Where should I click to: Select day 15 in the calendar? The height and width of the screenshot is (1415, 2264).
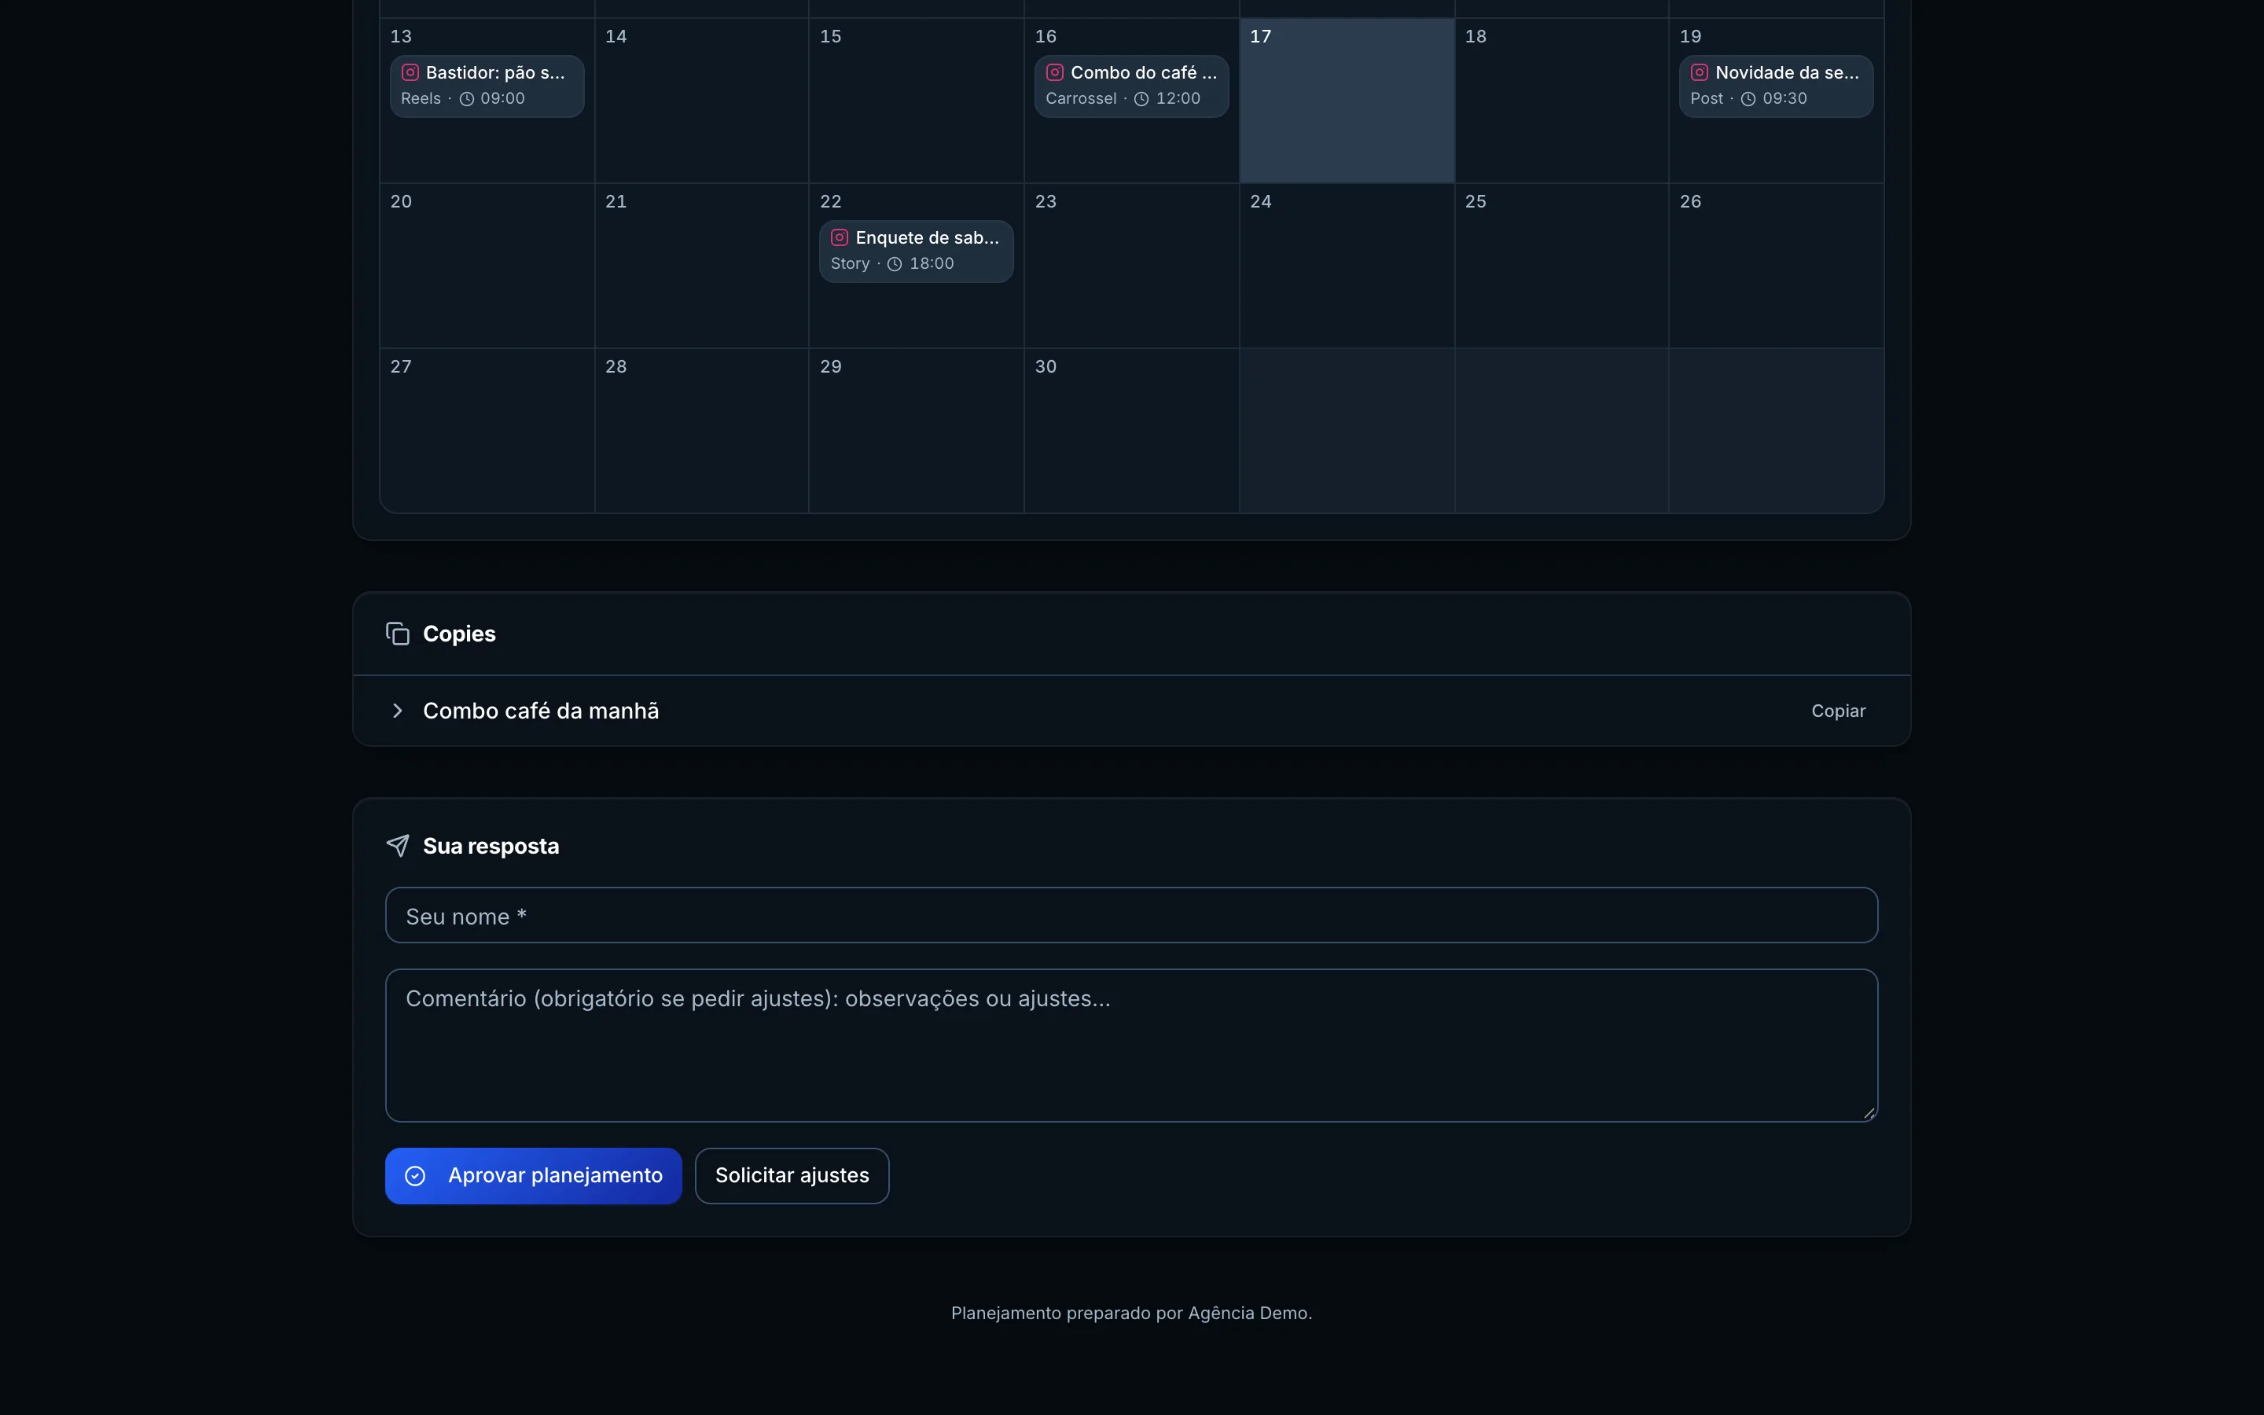pos(916,101)
